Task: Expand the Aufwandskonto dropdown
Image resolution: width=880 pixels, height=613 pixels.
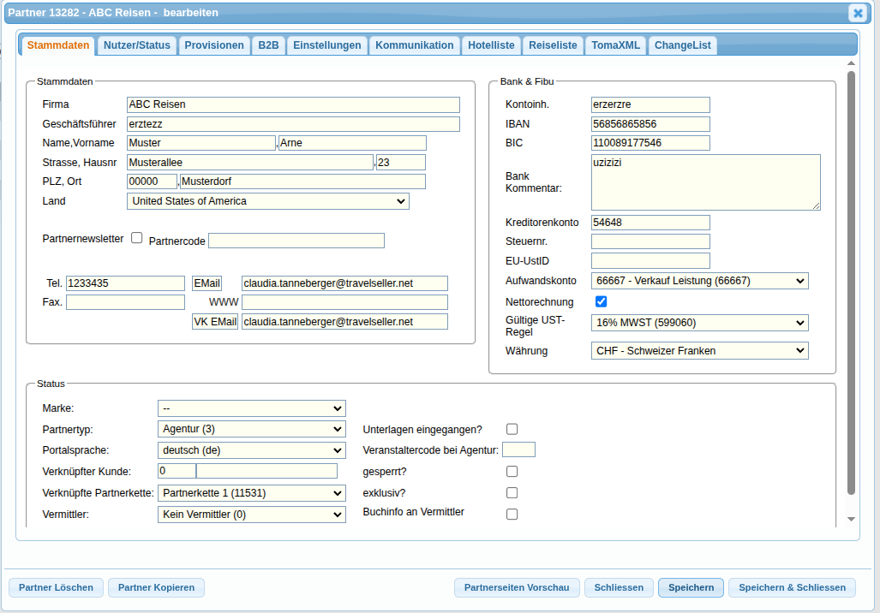Action: pyautogui.click(x=700, y=281)
